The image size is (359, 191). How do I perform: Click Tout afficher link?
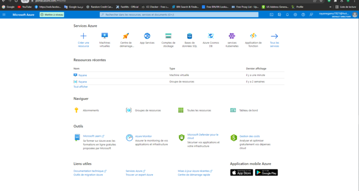80,87
